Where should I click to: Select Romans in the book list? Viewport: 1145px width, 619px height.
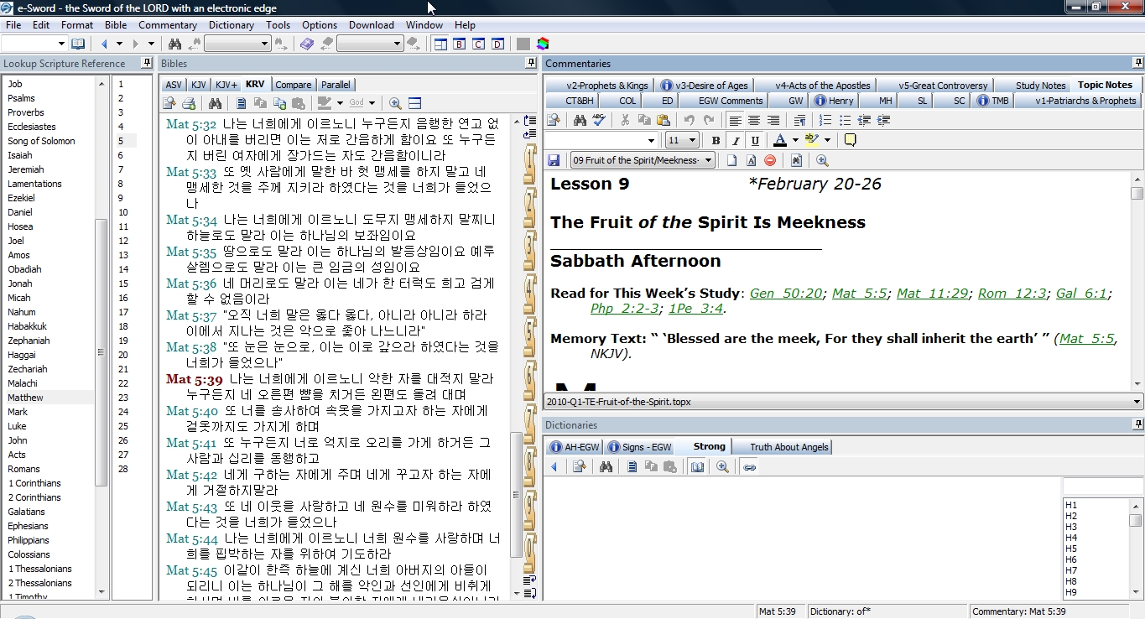tap(24, 469)
